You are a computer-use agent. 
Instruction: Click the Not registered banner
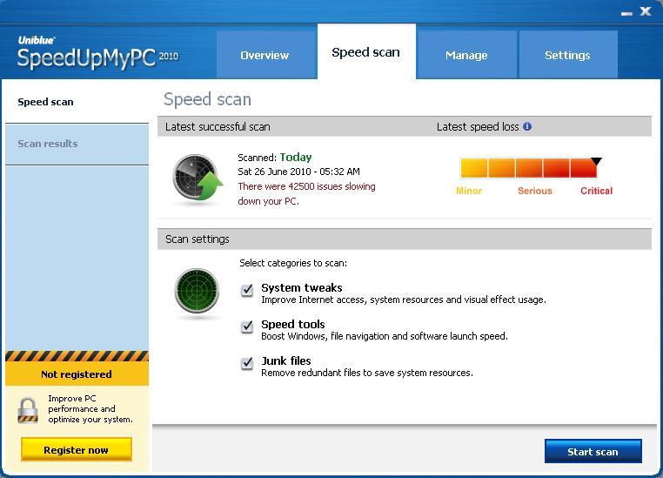click(77, 374)
